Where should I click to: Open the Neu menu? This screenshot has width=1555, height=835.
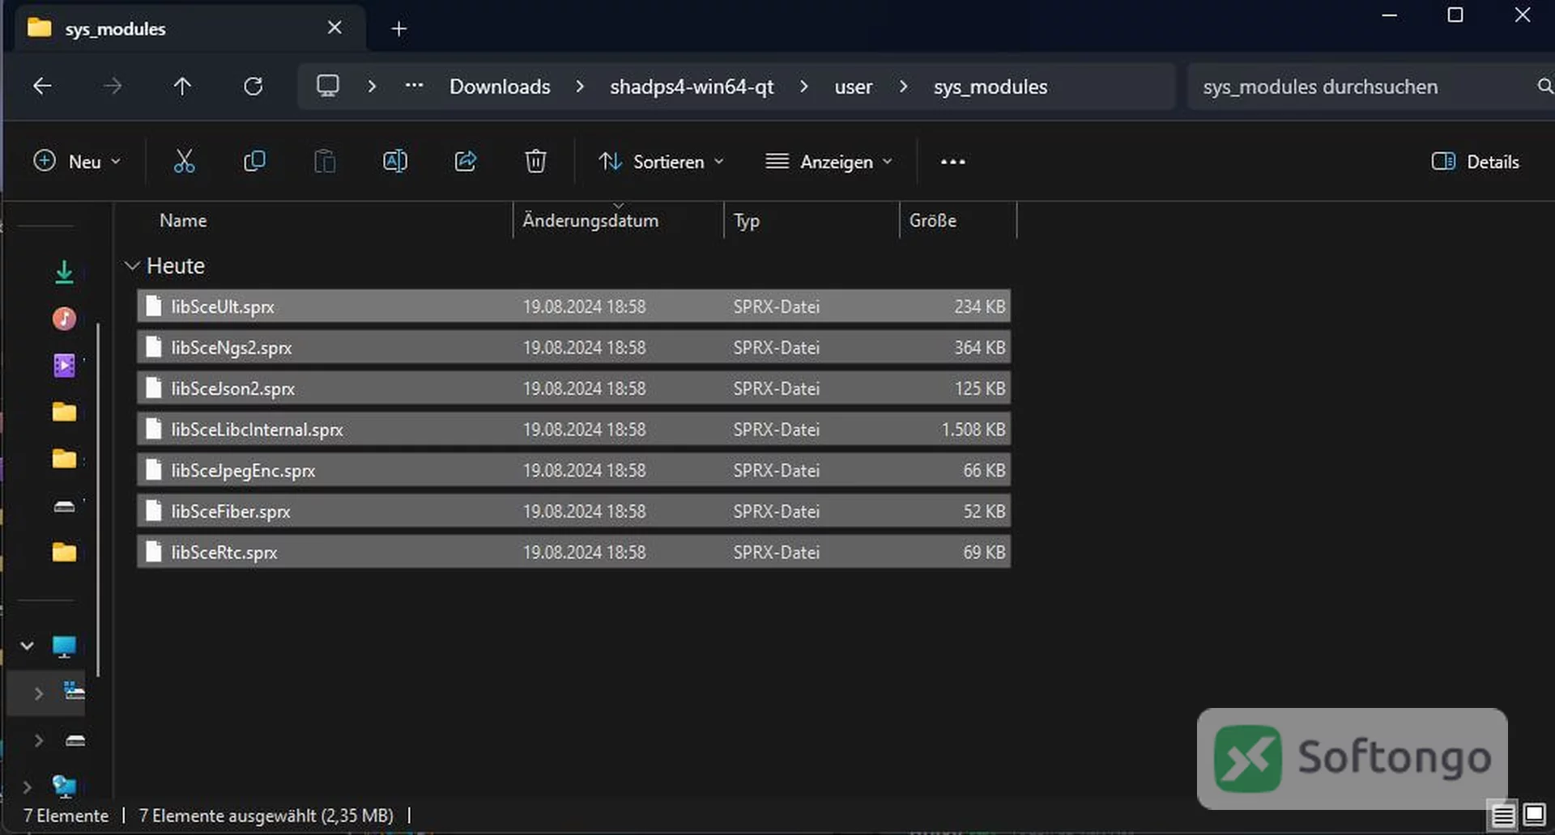[x=77, y=162]
